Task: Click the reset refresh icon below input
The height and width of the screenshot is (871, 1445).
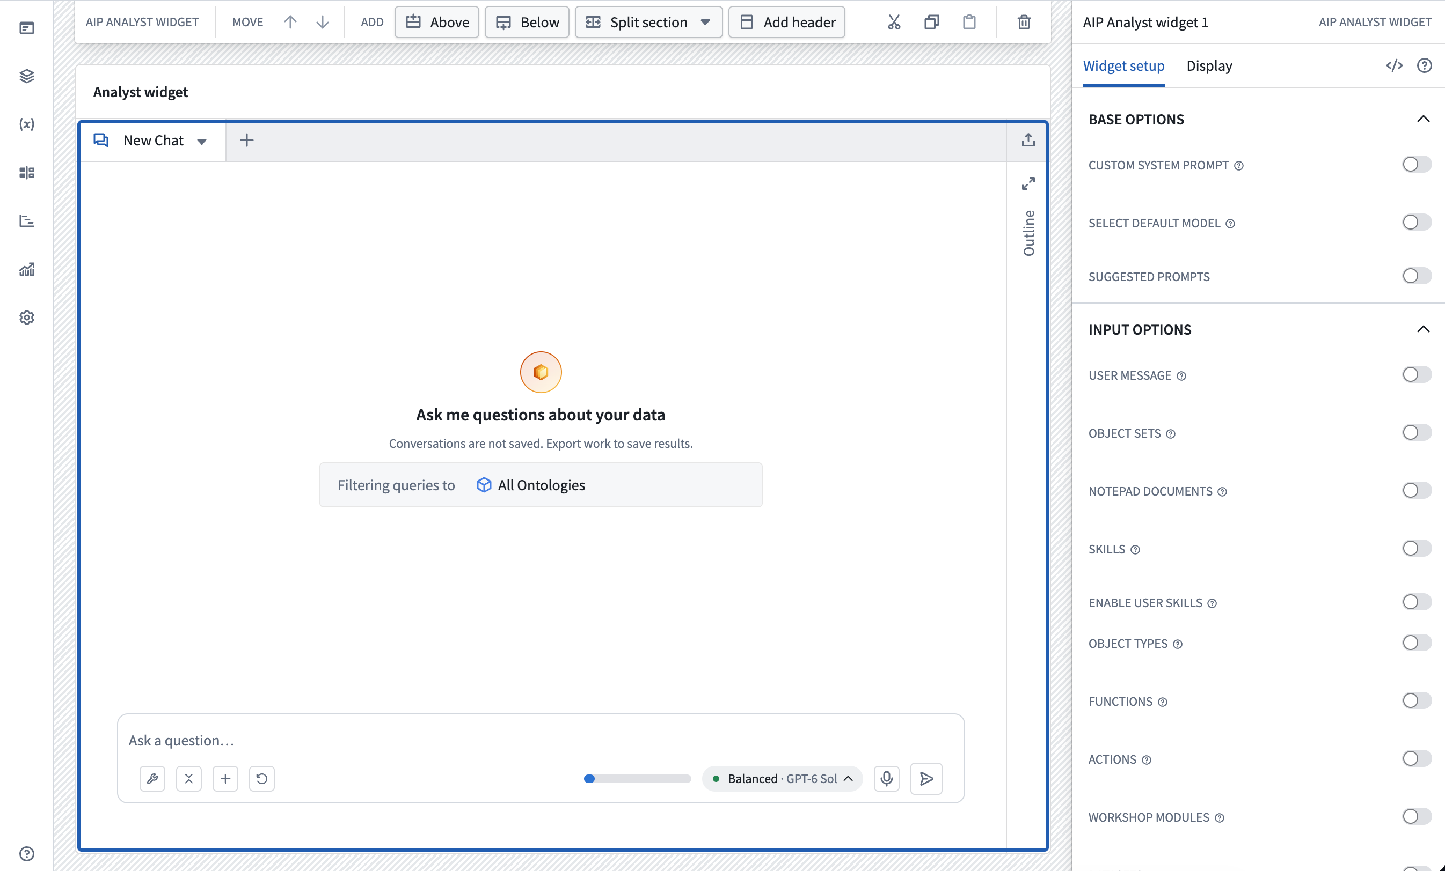Action: [261, 778]
